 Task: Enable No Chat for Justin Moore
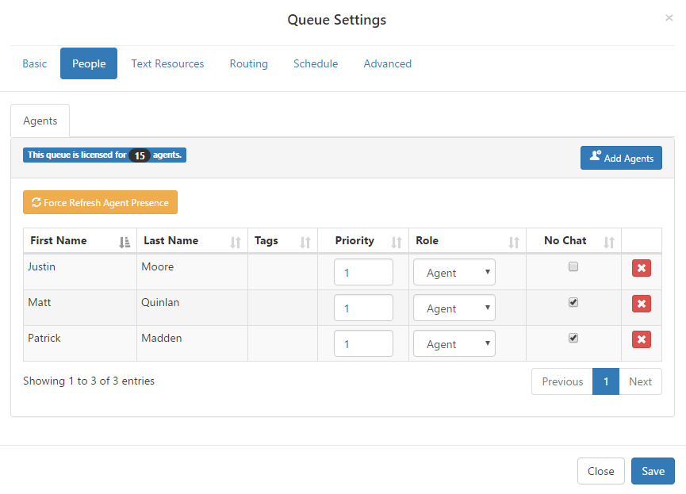(573, 266)
